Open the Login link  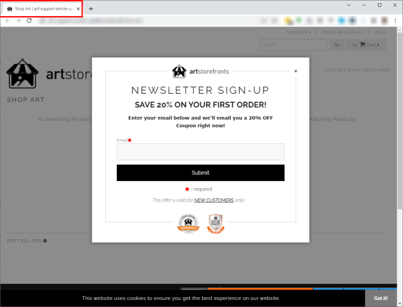click(x=379, y=32)
